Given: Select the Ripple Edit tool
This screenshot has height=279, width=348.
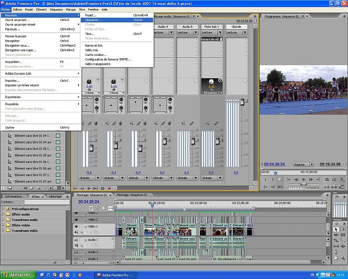Looking at the screenshot, I should 336,235.
